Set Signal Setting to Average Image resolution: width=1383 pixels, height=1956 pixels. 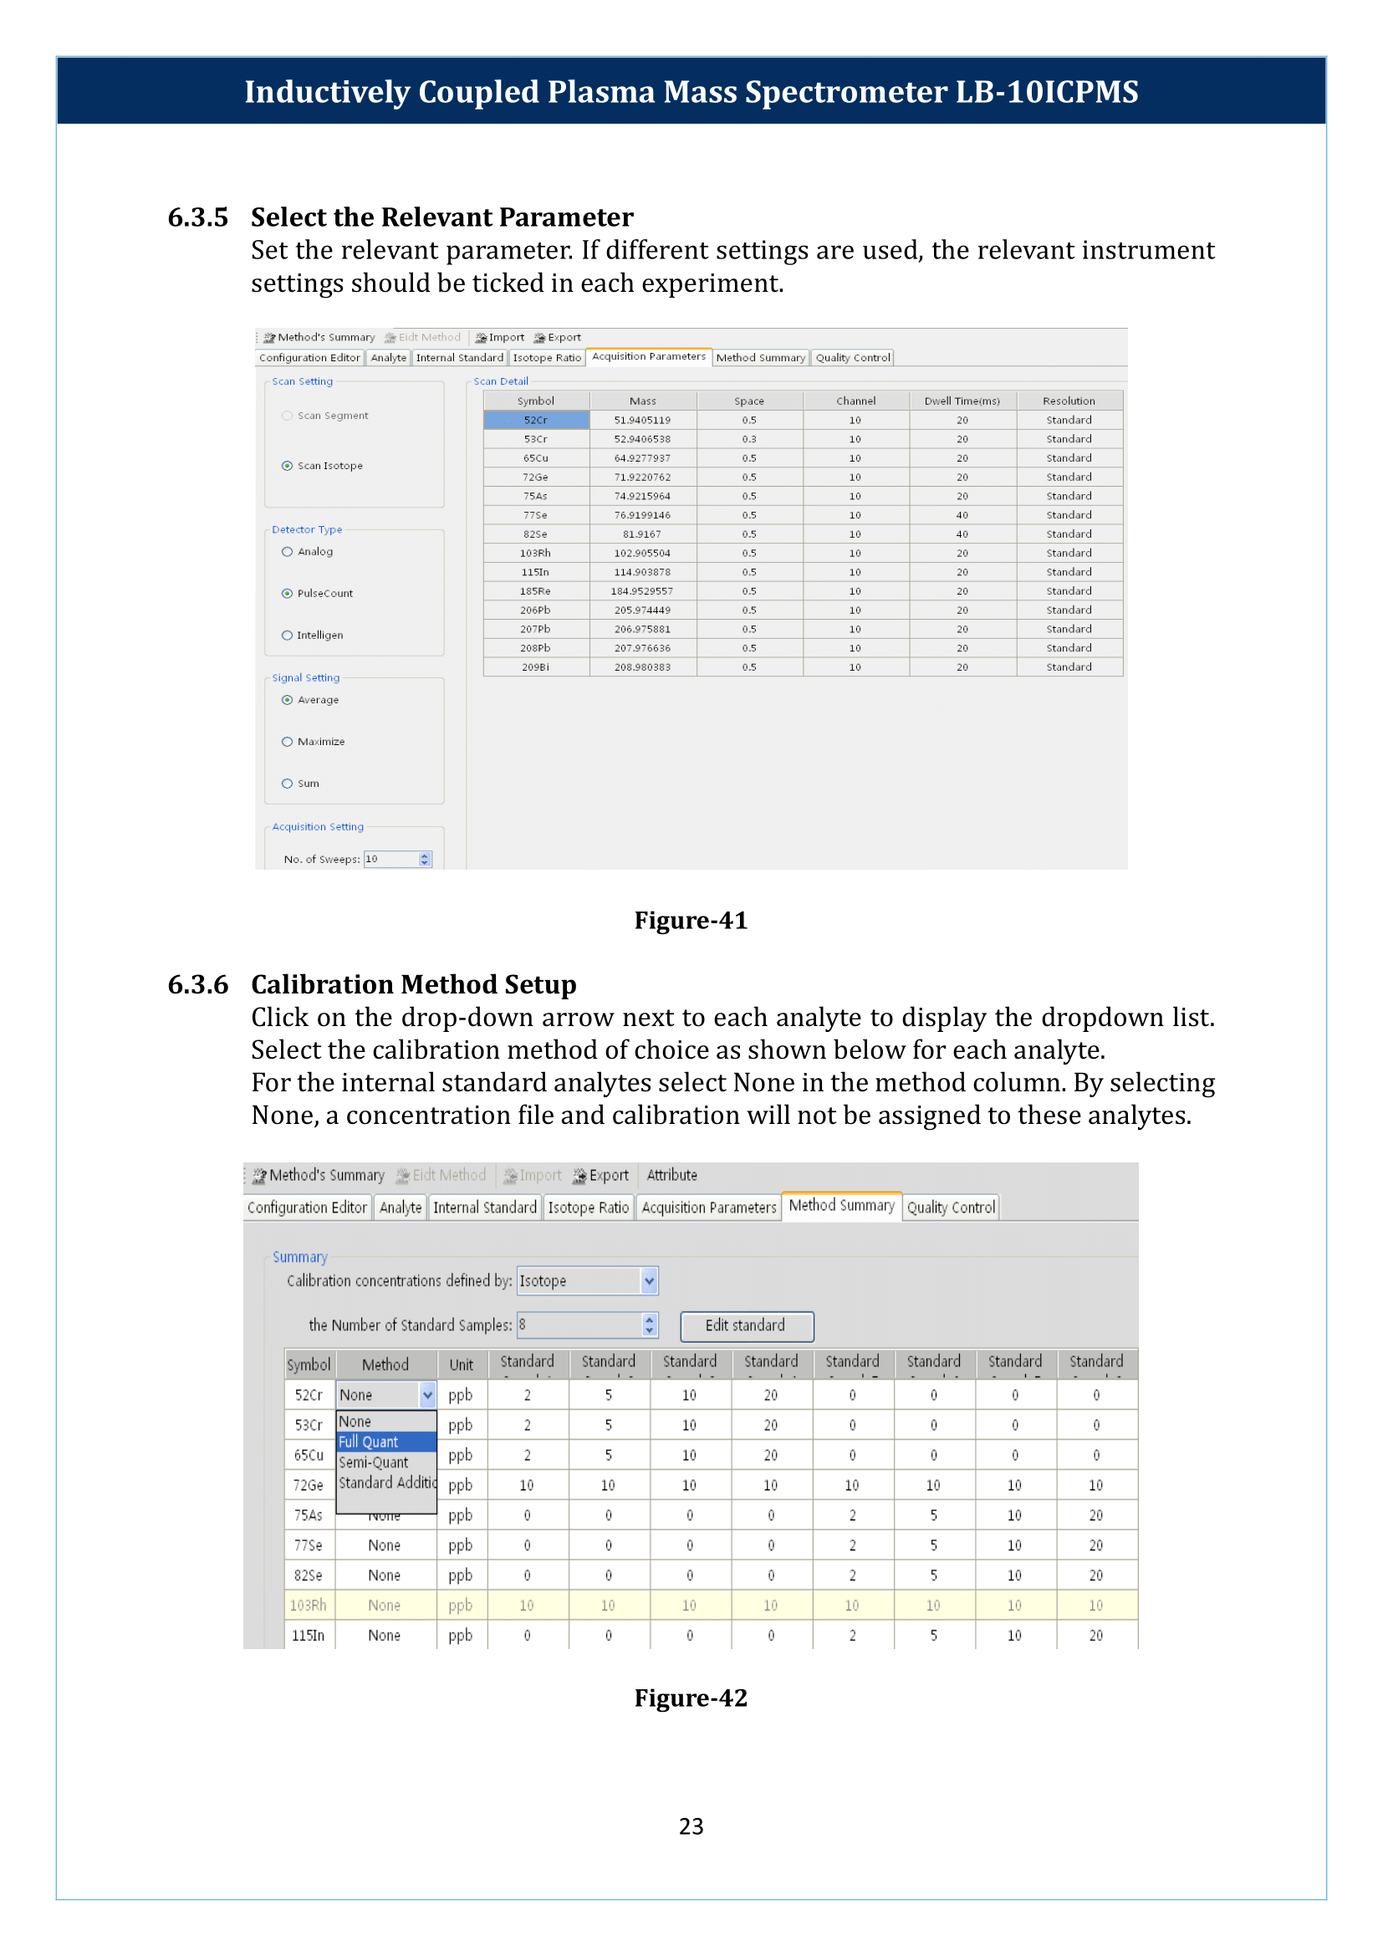[x=287, y=700]
